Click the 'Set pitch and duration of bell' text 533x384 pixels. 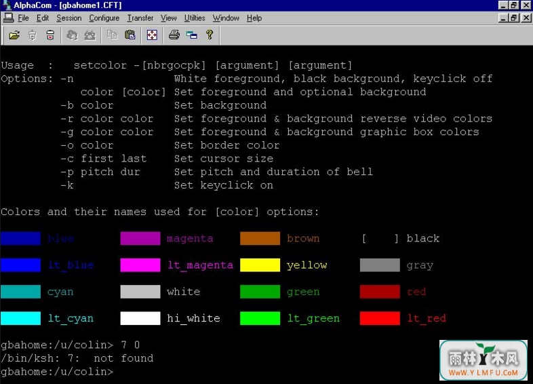point(274,172)
